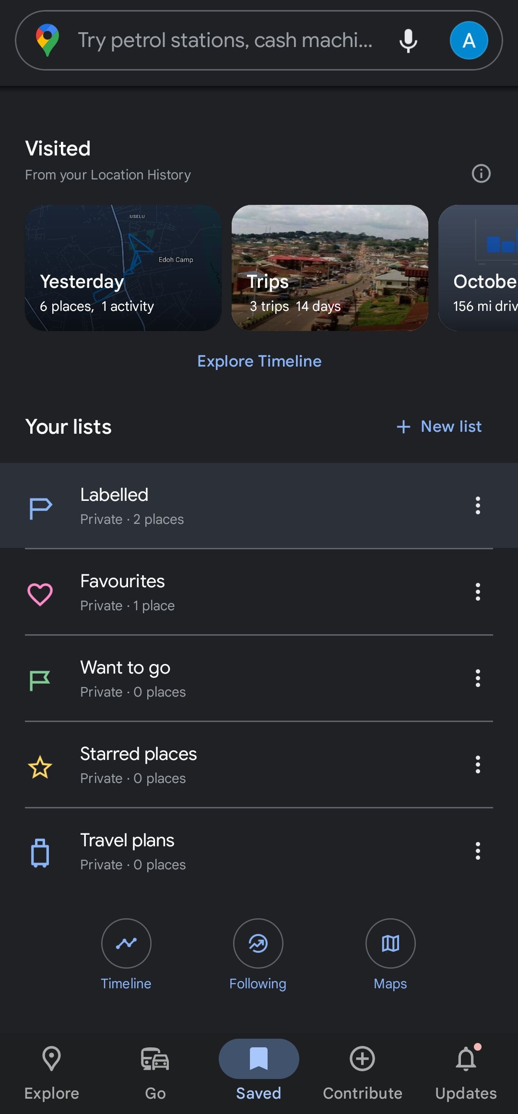Open the account profile avatar
518x1114 pixels.
tap(469, 41)
